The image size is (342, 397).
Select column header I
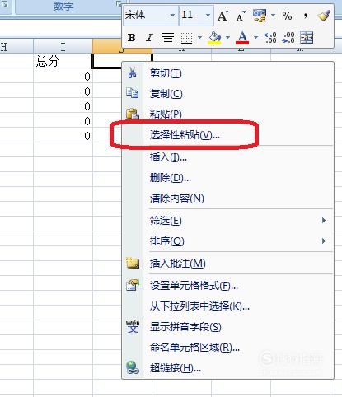pos(63,47)
